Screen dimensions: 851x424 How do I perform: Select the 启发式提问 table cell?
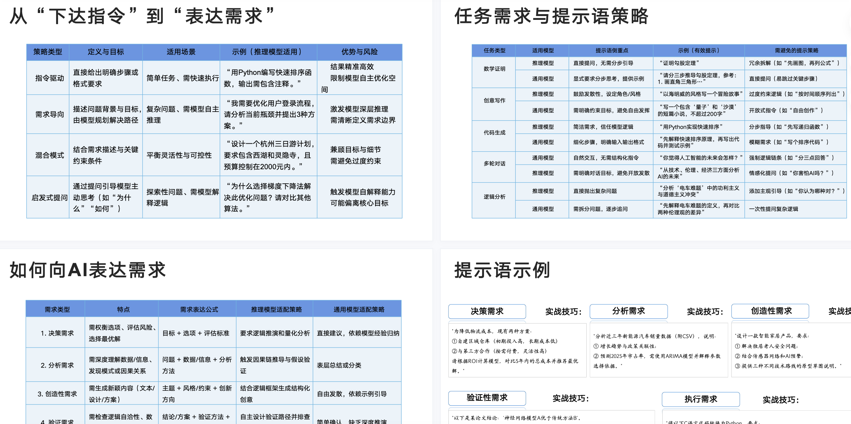49,197
